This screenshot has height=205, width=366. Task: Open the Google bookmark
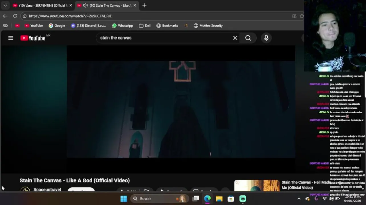(57, 26)
